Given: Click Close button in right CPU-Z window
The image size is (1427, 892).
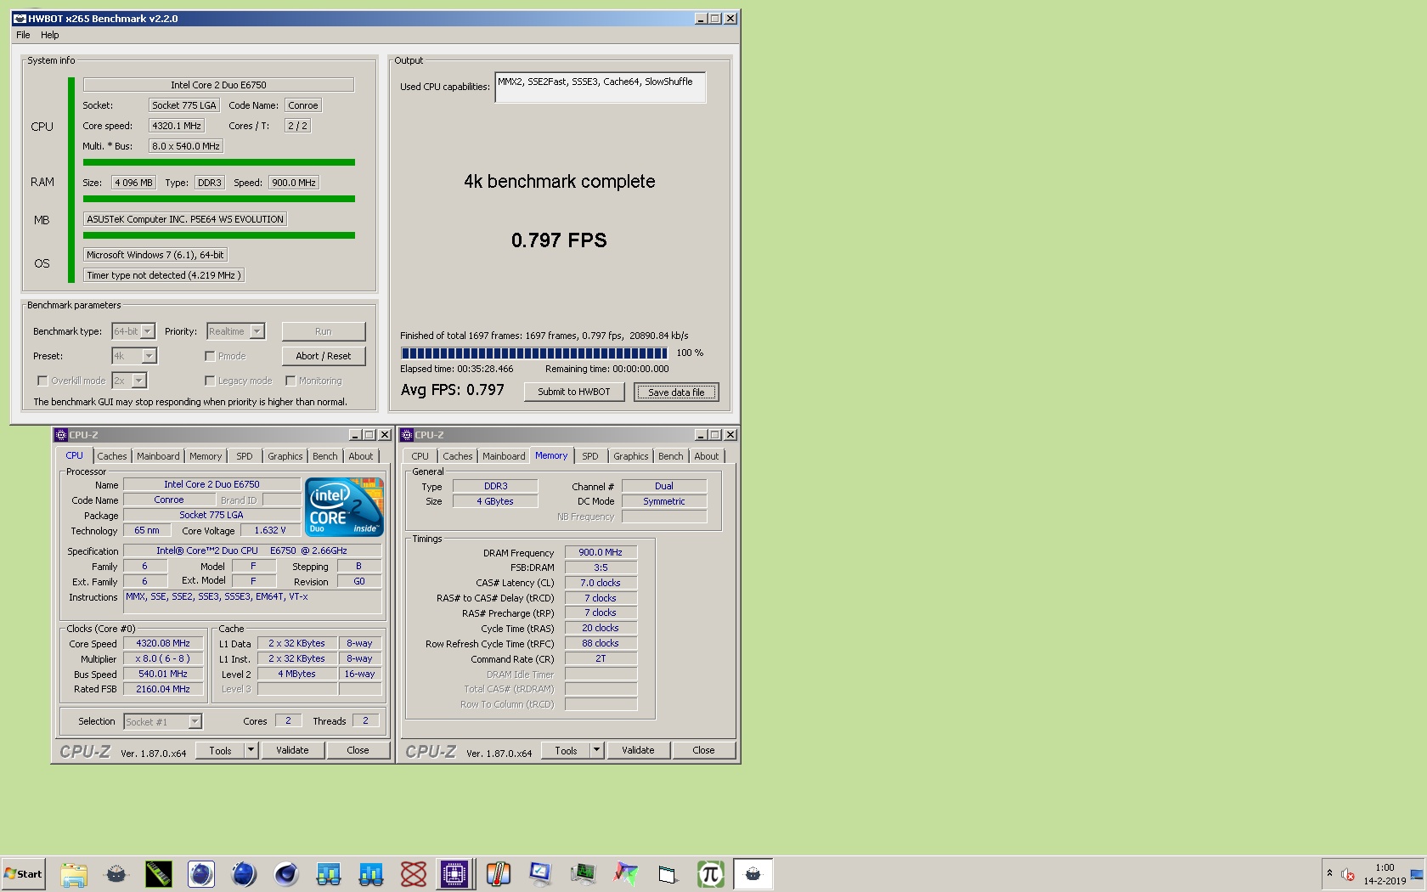Looking at the screenshot, I should (703, 750).
